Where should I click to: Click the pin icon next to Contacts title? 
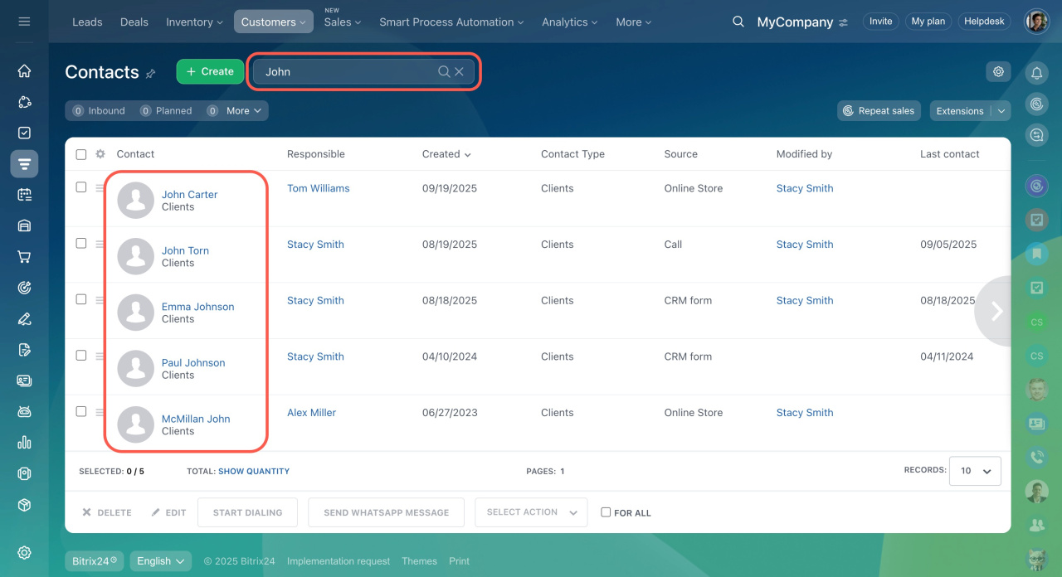coord(150,74)
